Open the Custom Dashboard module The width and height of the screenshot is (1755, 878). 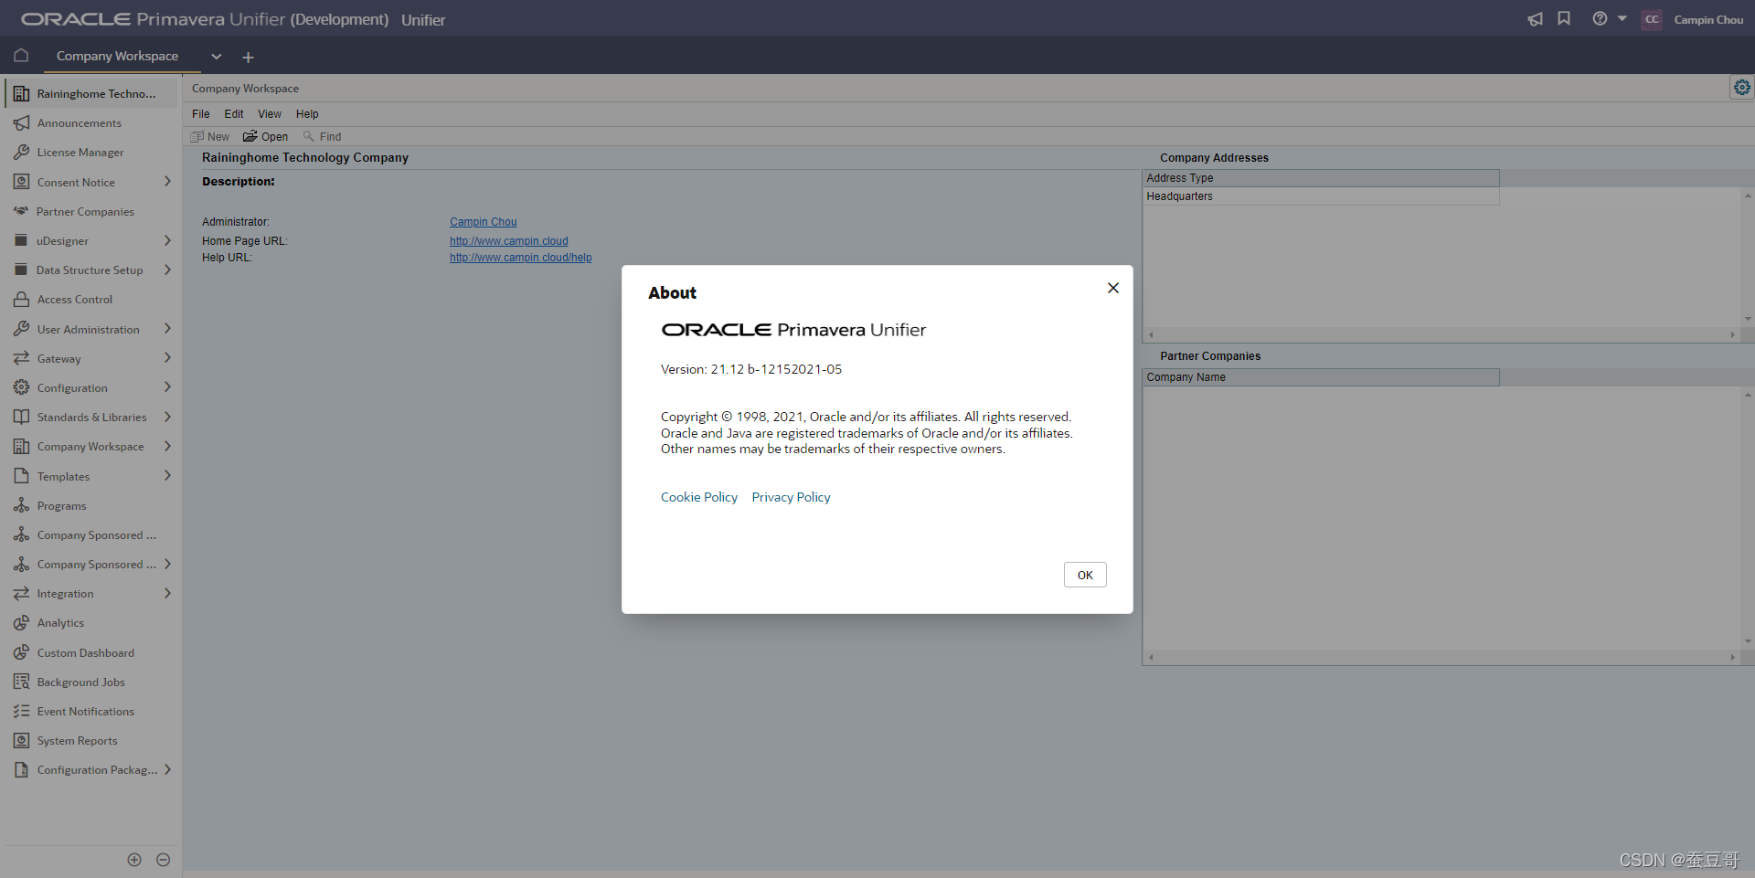[85, 651]
